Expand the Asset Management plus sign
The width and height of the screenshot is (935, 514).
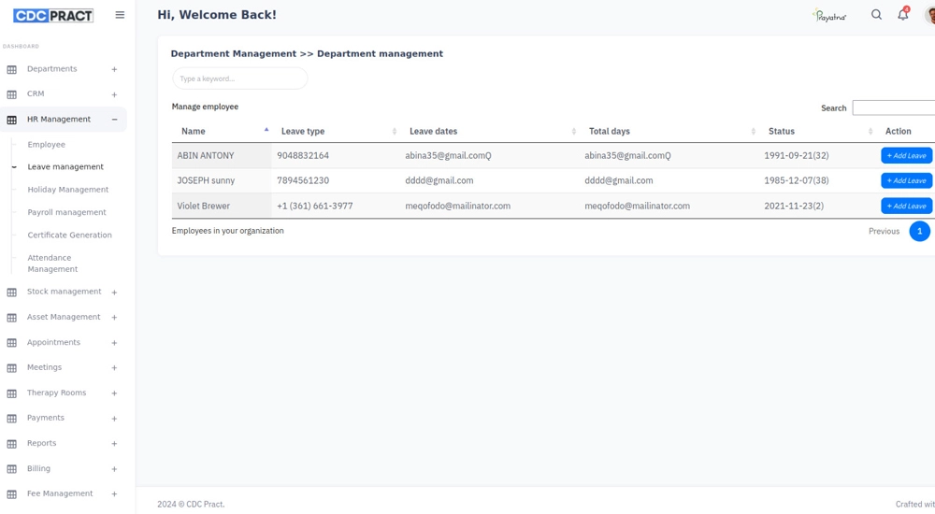pos(114,318)
